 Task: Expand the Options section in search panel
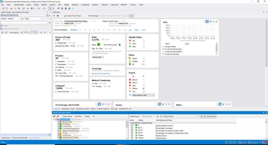tap(1, 26)
